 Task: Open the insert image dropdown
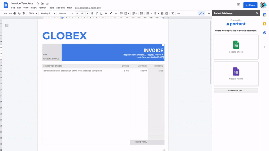tap(127, 13)
